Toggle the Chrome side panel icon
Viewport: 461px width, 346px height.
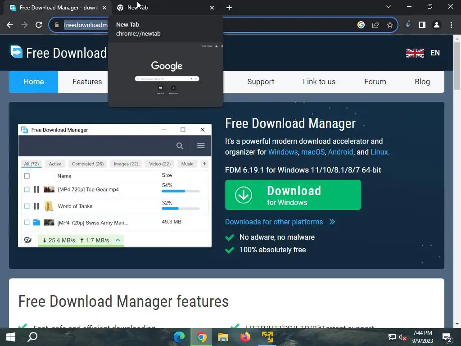pyautogui.click(x=422, y=25)
